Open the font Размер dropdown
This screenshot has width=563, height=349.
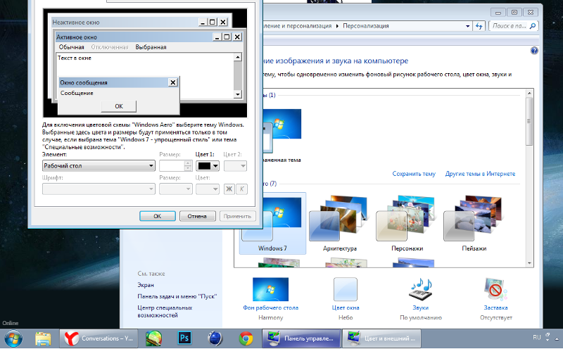coord(176,189)
